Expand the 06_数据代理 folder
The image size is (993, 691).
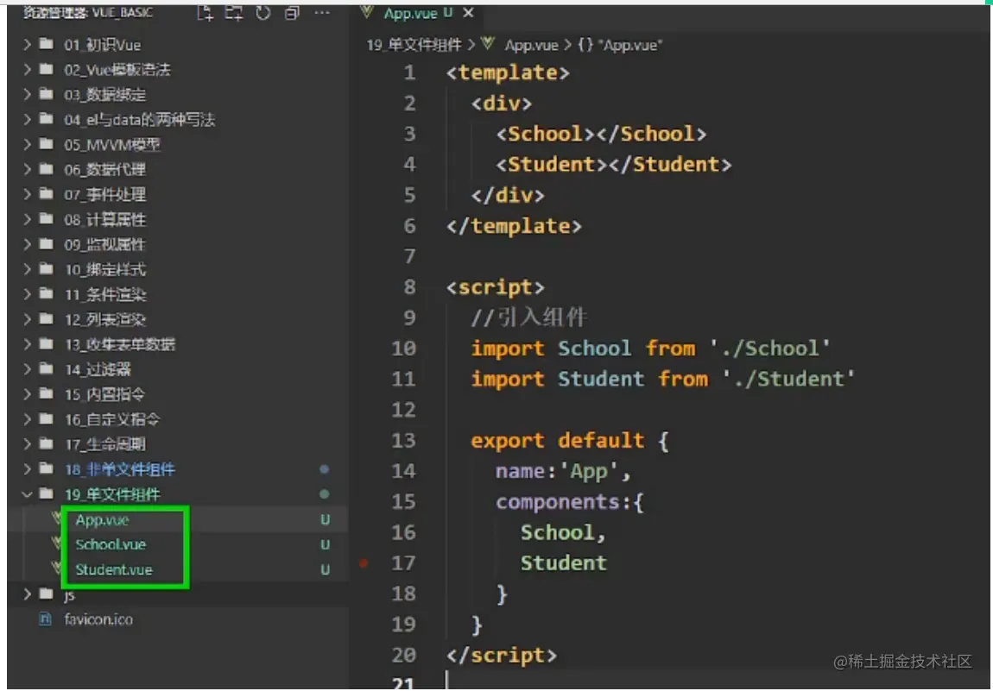click(x=27, y=169)
